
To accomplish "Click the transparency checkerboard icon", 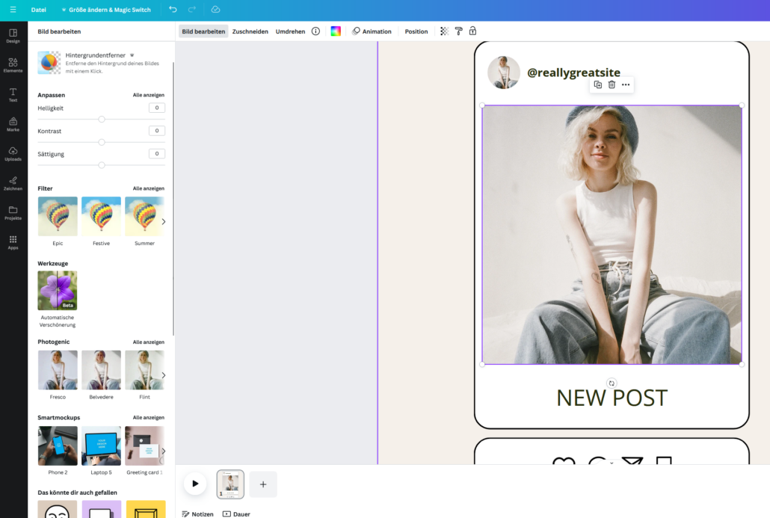I will coord(444,31).
